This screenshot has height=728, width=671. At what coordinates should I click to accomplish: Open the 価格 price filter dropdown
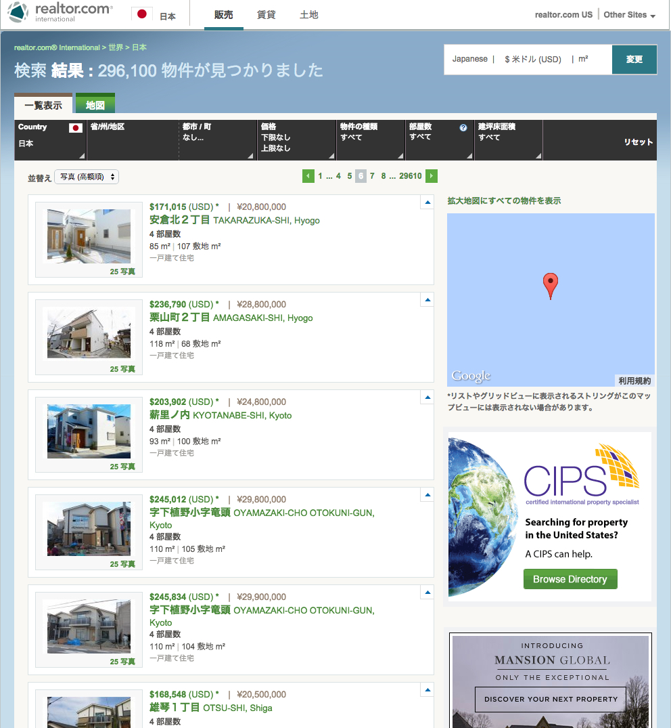point(296,140)
